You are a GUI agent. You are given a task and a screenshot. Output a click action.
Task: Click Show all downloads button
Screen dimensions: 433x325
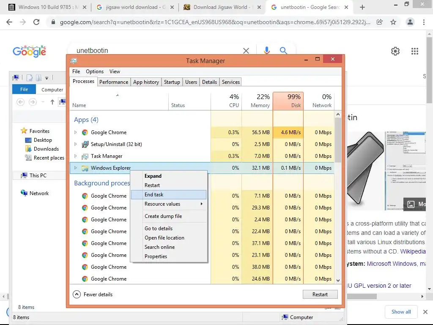coord(401,312)
